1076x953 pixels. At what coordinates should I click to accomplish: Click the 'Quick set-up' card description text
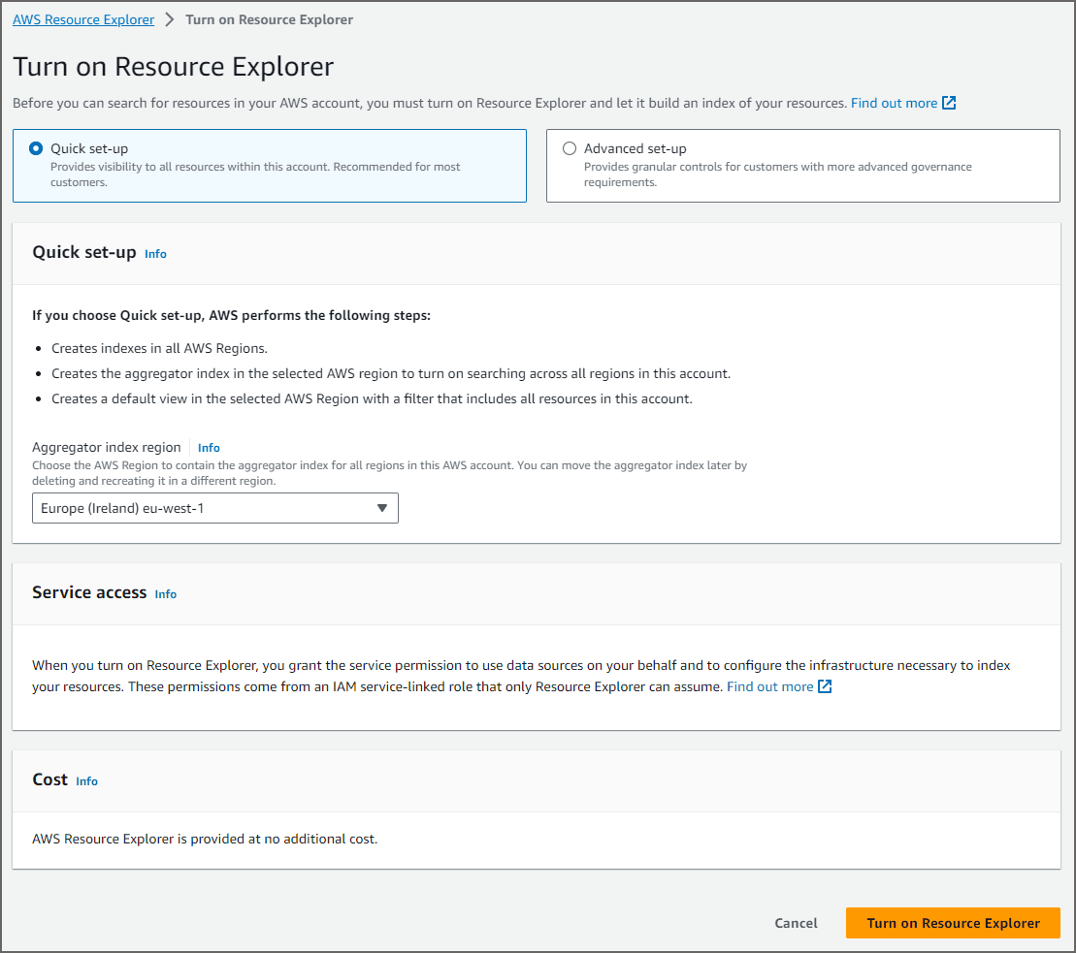tap(255, 175)
